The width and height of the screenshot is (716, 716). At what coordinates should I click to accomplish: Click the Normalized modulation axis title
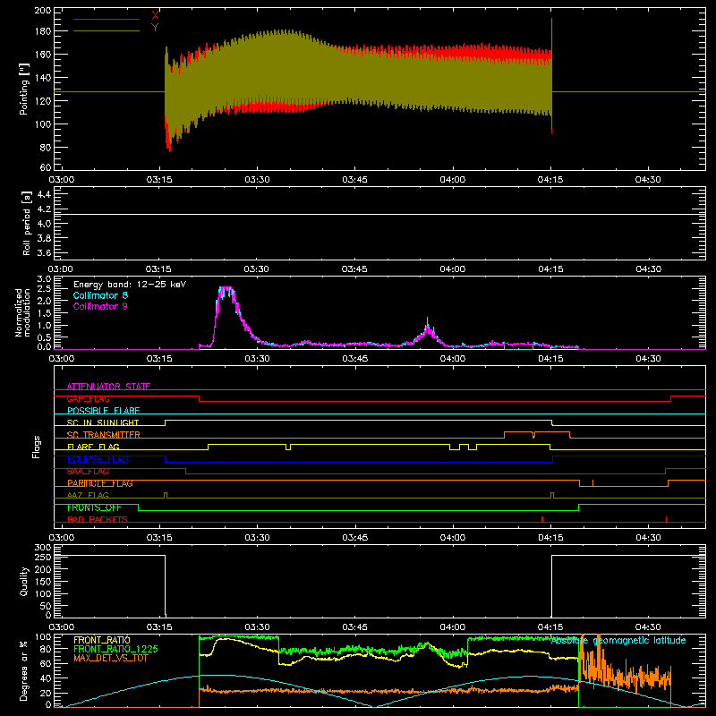click(22, 312)
